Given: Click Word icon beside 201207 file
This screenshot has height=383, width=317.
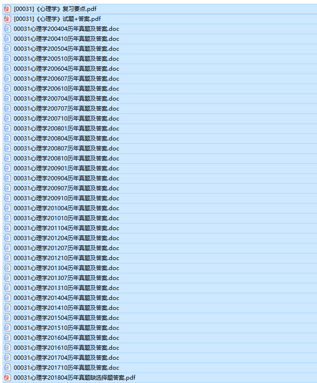Looking at the screenshot, I should [7, 248].
